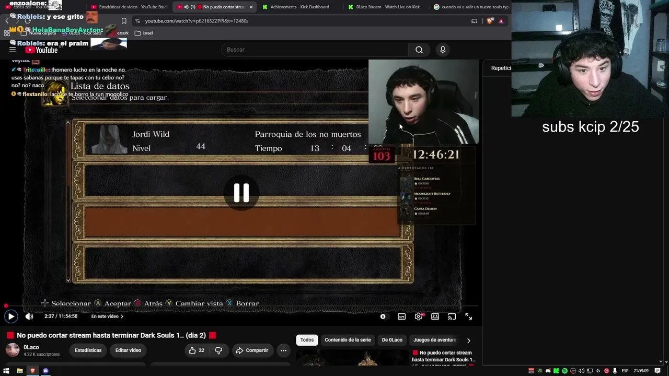Open the YouTube hamburger guide menu

[x=13, y=50]
